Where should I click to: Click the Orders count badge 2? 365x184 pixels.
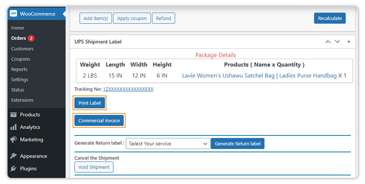[x=31, y=38]
